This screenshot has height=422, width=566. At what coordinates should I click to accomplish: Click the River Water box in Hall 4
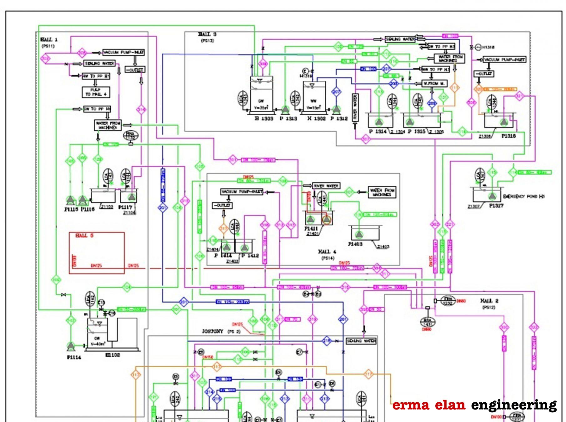[326, 186]
